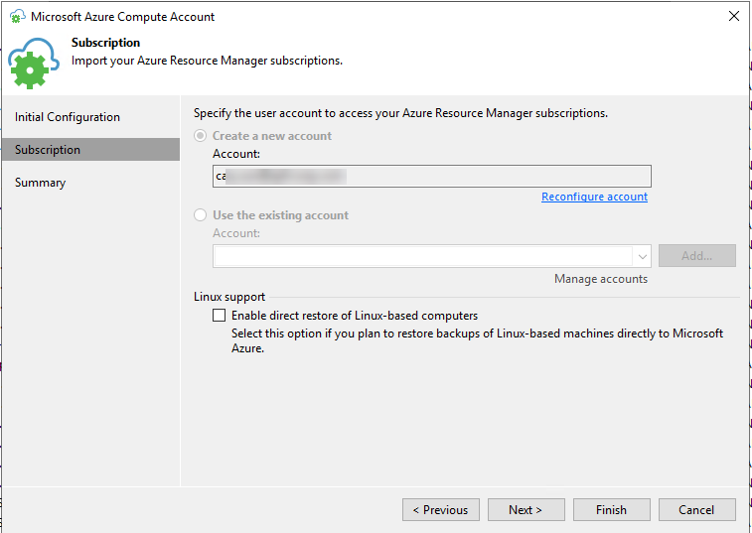The height and width of the screenshot is (533, 752).
Task: Click the Azure cloud gear title bar icon
Action: tap(17, 16)
